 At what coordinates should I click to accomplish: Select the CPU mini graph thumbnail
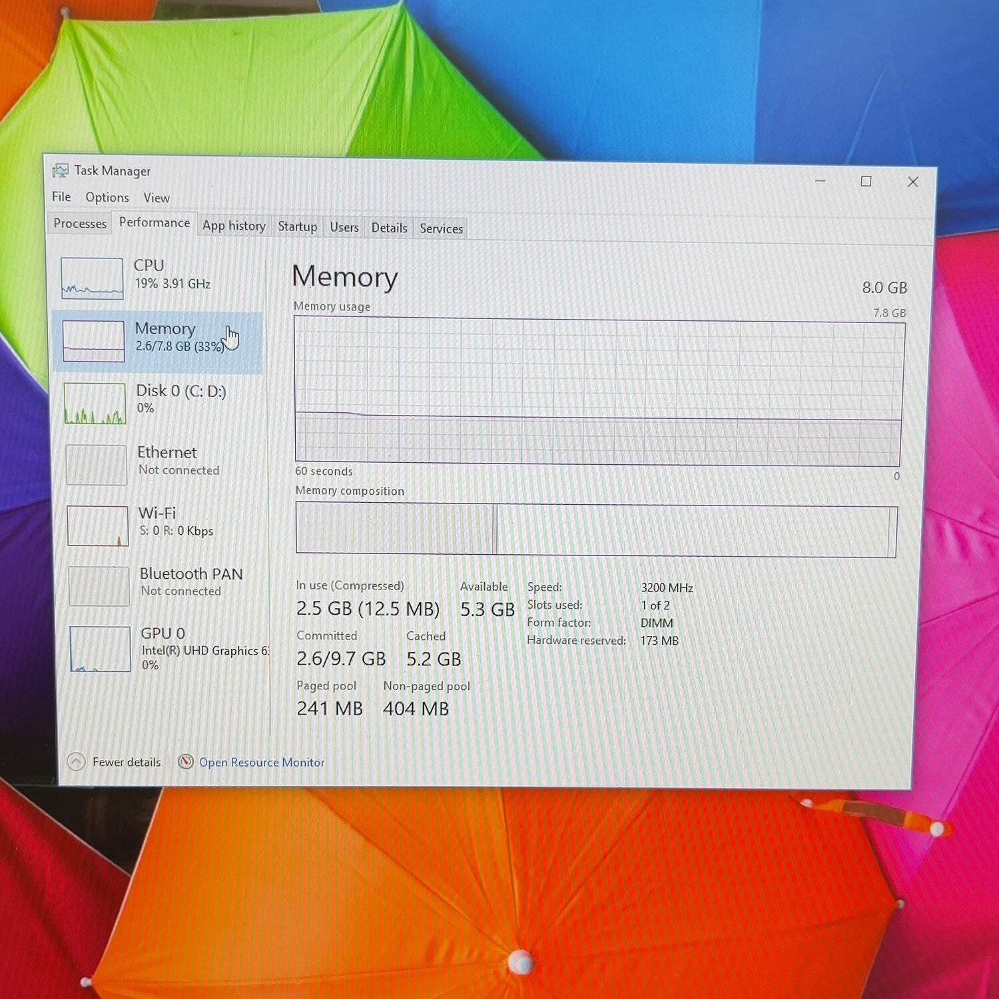pyautogui.click(x=92, y=278)
